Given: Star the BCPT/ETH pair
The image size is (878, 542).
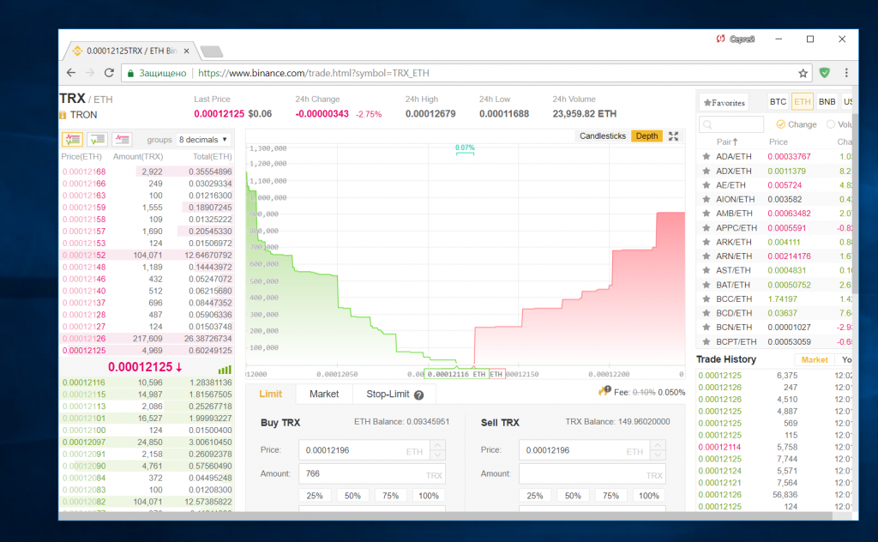Looking at the screenshot, I should pos(707,341).
